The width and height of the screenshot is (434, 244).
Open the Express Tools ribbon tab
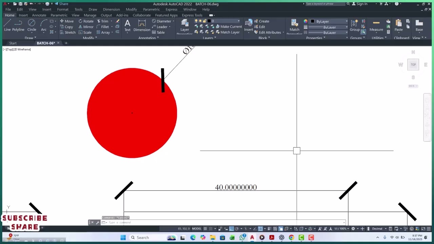coord(192,15)
